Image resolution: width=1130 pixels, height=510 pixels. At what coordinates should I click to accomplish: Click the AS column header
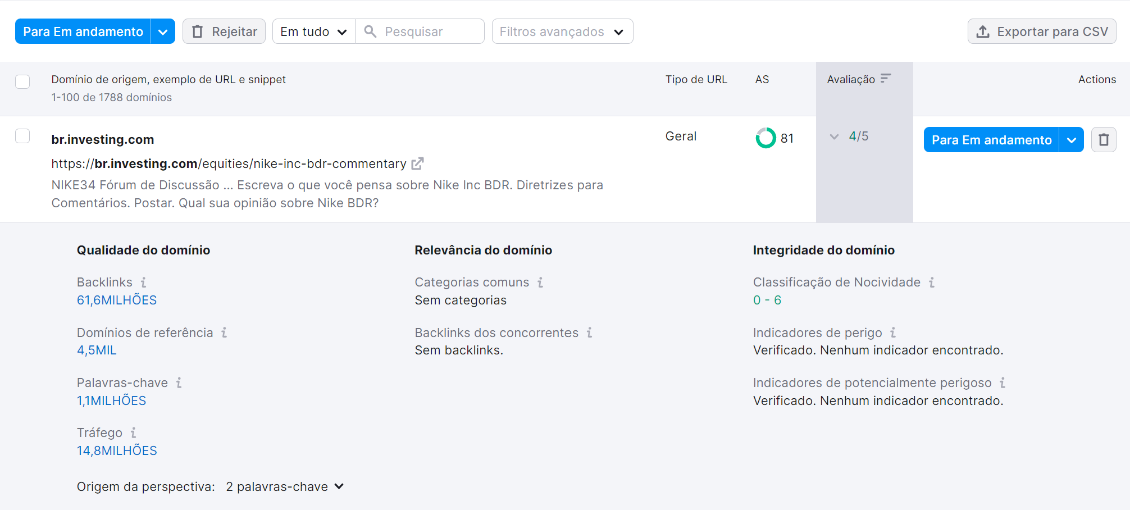(762, 79)
